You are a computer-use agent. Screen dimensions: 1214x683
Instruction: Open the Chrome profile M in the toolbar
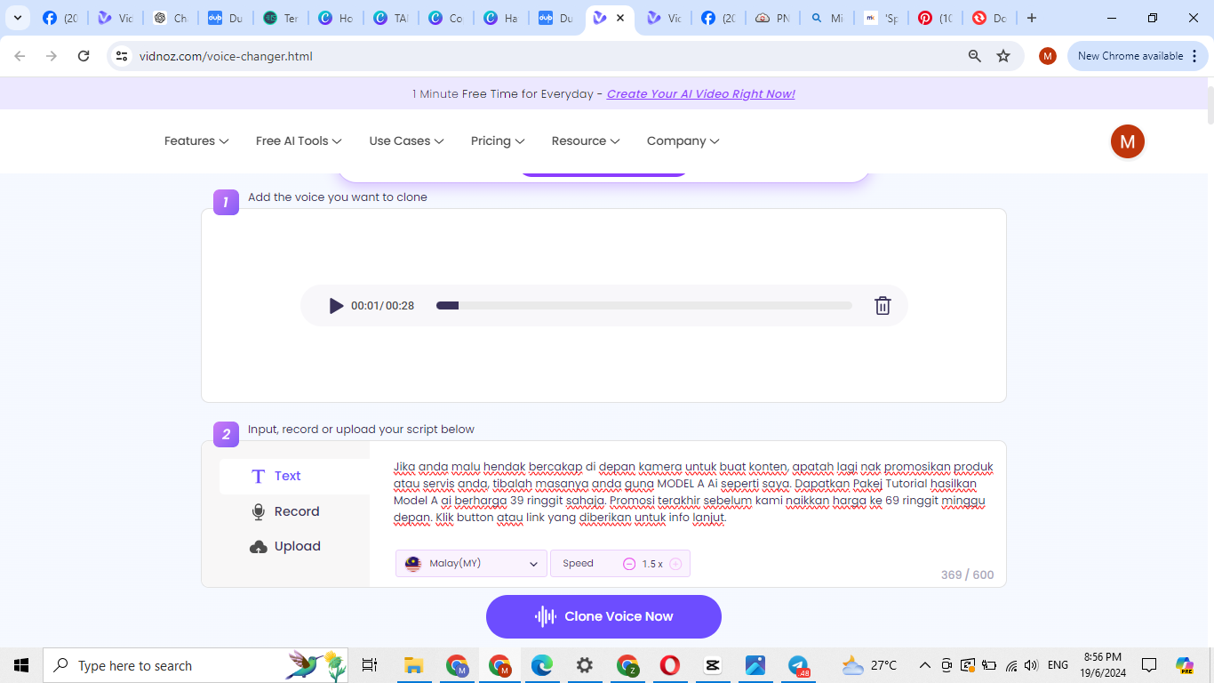(1048, 56)
